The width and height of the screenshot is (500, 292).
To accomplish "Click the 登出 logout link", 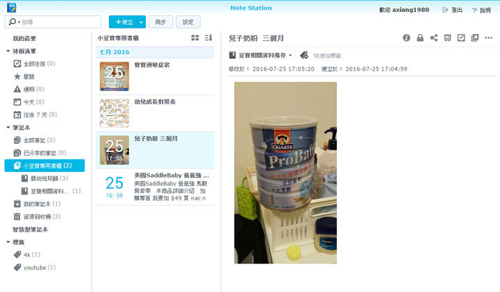I will pos(453,10).
